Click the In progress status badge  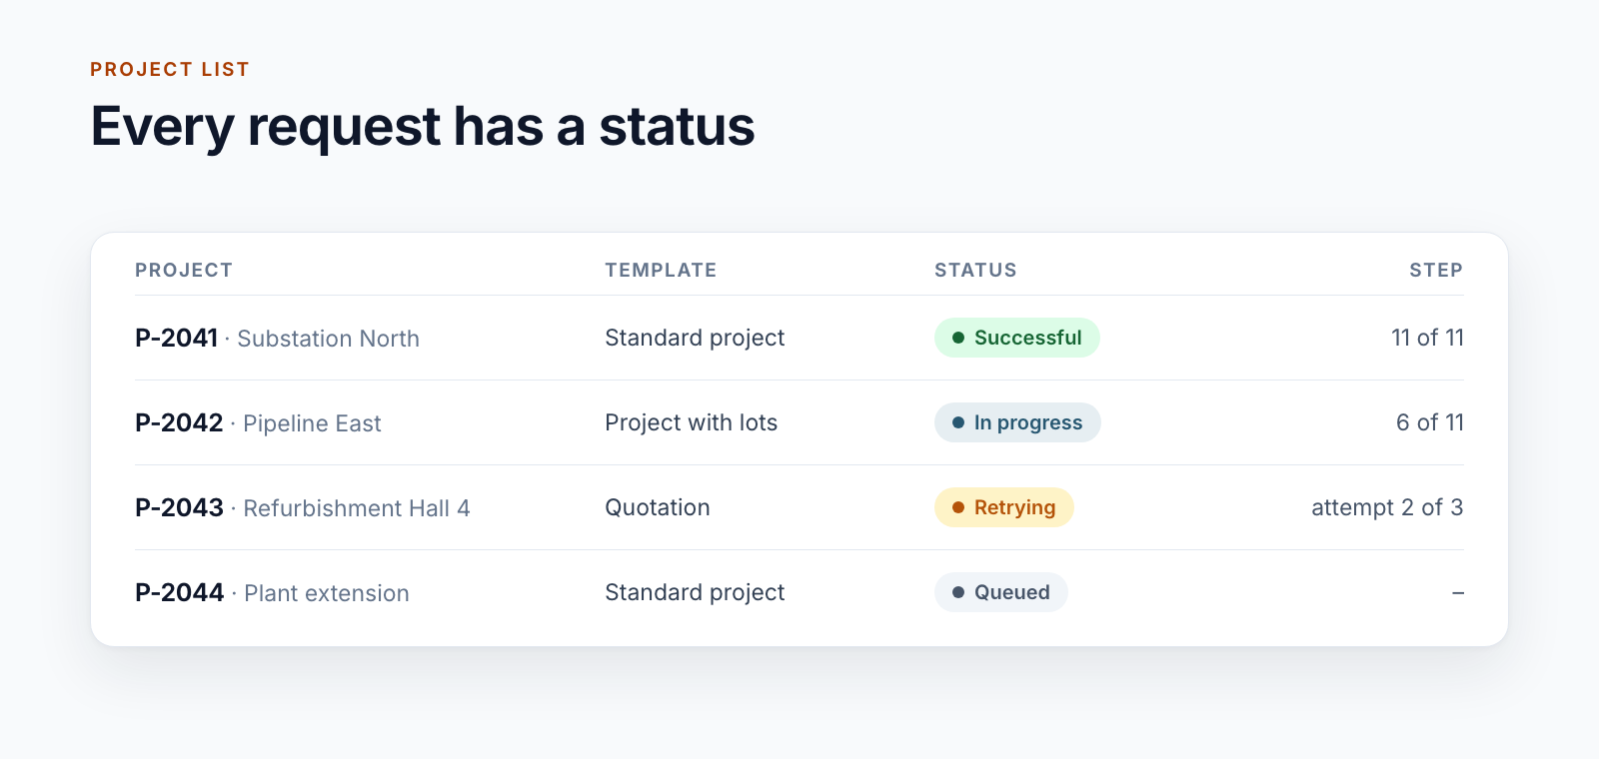click(x=1017, y=422)
